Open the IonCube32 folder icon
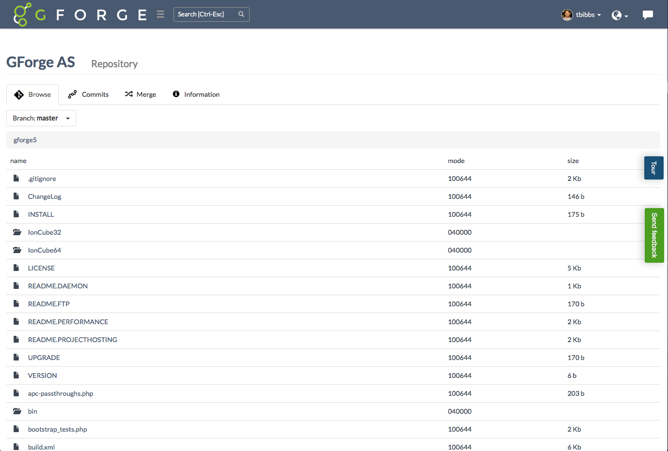 click(17, 232)
